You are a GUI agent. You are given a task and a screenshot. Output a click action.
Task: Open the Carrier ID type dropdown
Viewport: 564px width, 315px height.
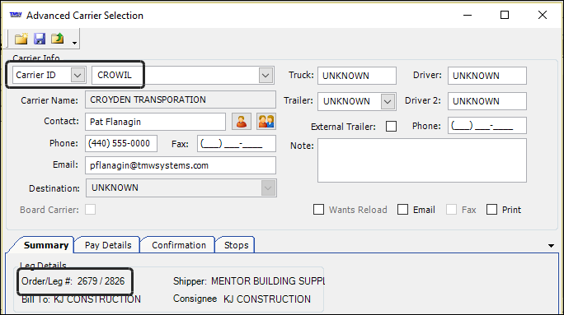[x=78, y=76]
